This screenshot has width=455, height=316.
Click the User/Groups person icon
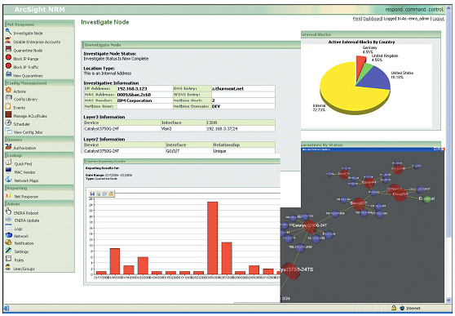tap(8, 267)
